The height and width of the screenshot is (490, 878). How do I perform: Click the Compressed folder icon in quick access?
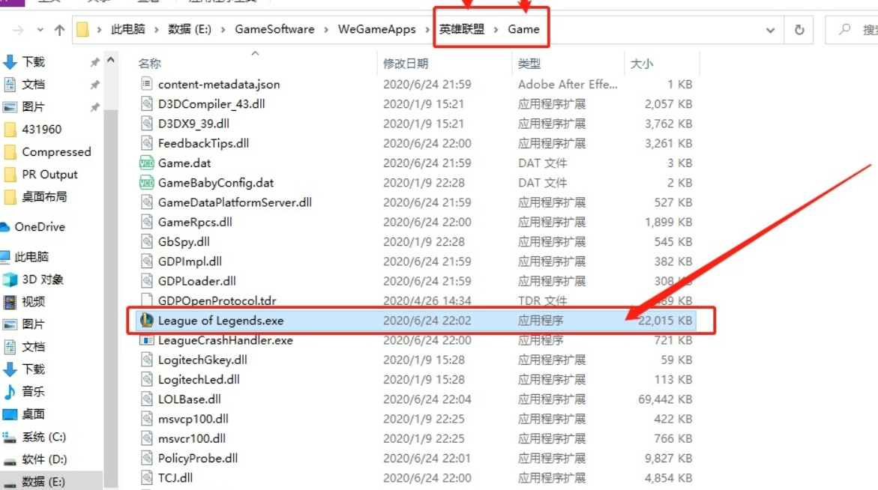tap(10, 151)
